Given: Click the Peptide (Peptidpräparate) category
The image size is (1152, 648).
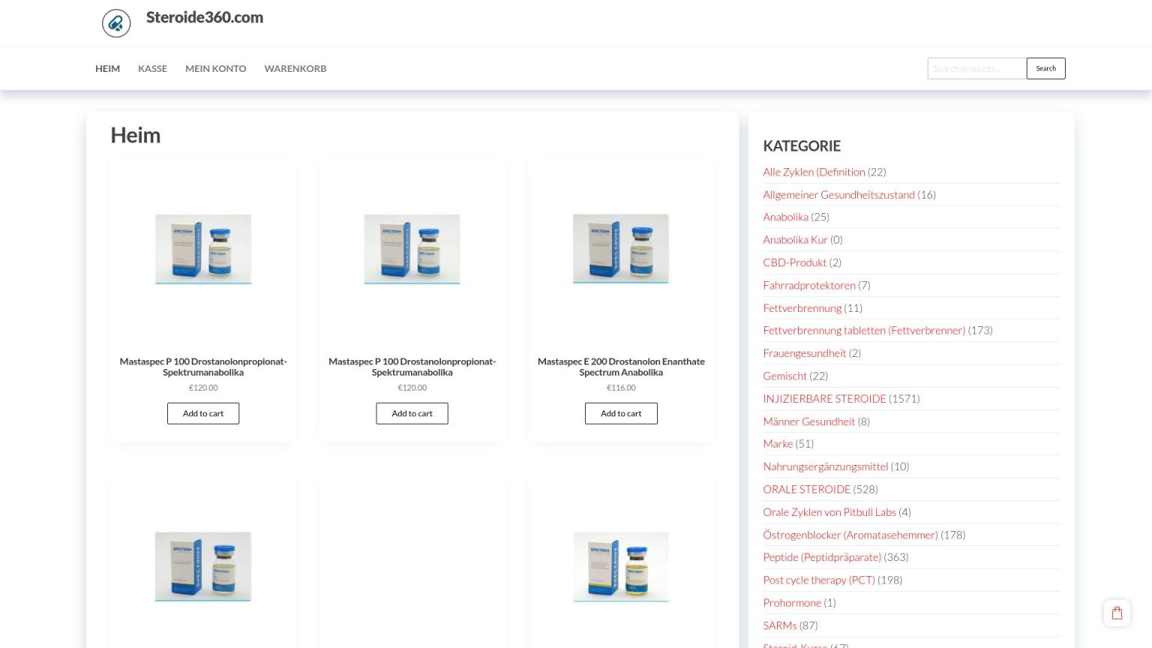Looking at the screenshot, I should 821,557.
